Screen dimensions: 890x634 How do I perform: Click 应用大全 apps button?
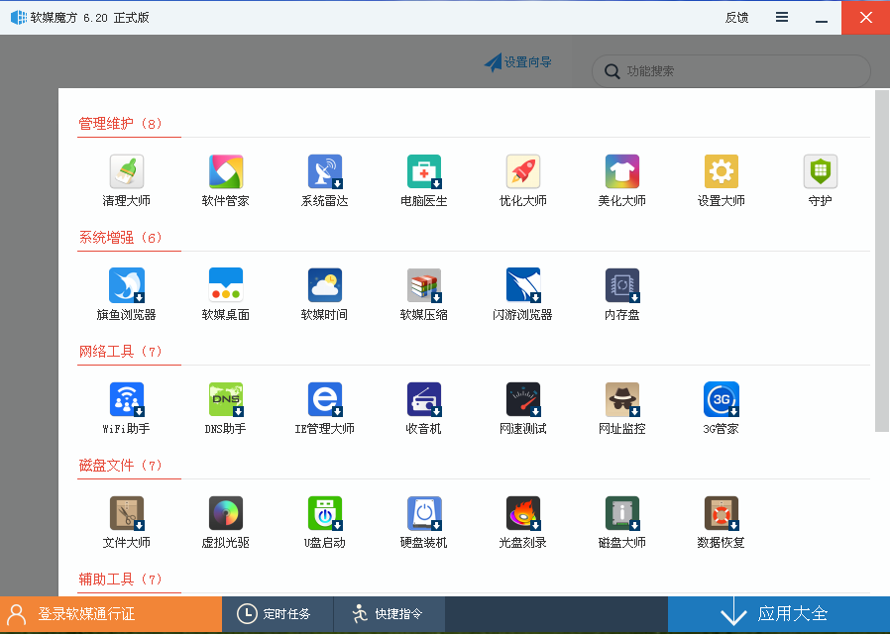point(779,614)
